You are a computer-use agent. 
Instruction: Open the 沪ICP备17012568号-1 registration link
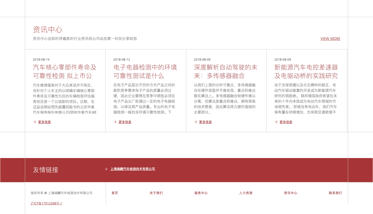[46, 203]
